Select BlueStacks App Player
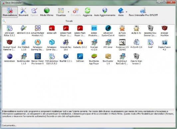The width and height of the screenshot is (177, 129). pyautogui.click(x=94, y=59)
